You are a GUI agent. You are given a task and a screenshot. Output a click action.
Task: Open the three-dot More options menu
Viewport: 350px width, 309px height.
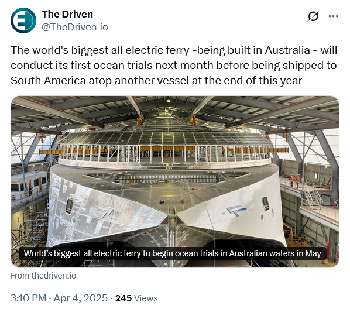coord(333,16)
